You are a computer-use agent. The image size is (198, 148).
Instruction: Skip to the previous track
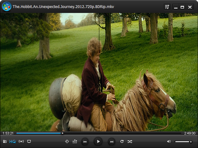point(85,142)
